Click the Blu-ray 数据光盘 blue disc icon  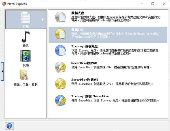coord(60,50)
